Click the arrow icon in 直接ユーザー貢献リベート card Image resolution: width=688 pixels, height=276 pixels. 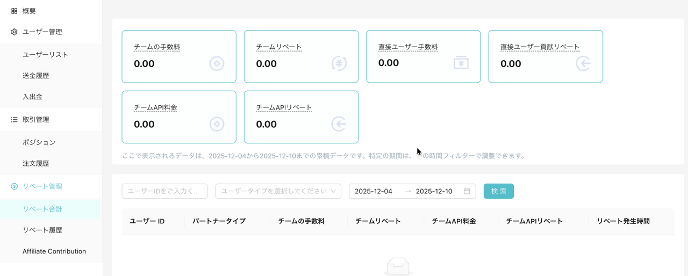pos(583,64)
